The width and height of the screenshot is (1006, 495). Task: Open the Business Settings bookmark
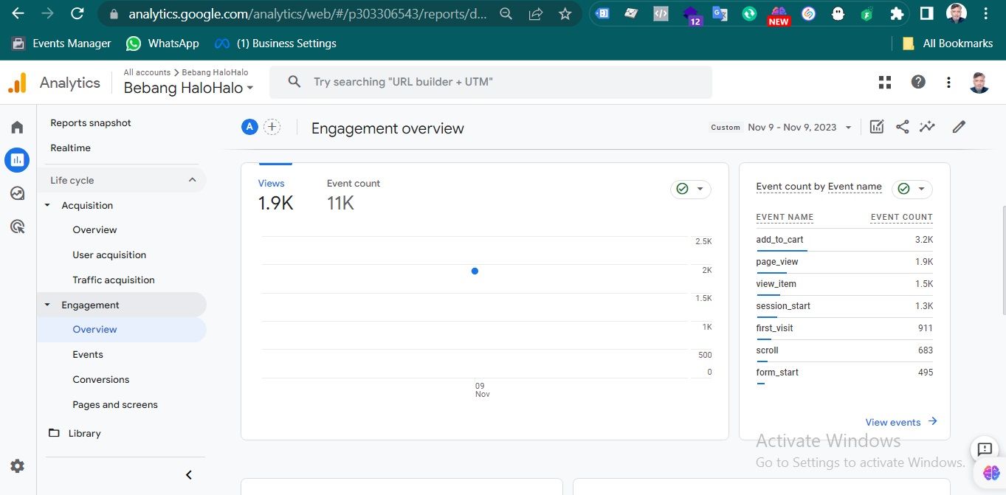(x=275, y=44)
